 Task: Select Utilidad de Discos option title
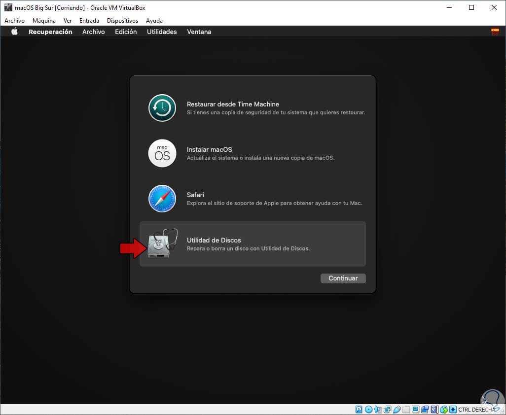pos(214,240)
